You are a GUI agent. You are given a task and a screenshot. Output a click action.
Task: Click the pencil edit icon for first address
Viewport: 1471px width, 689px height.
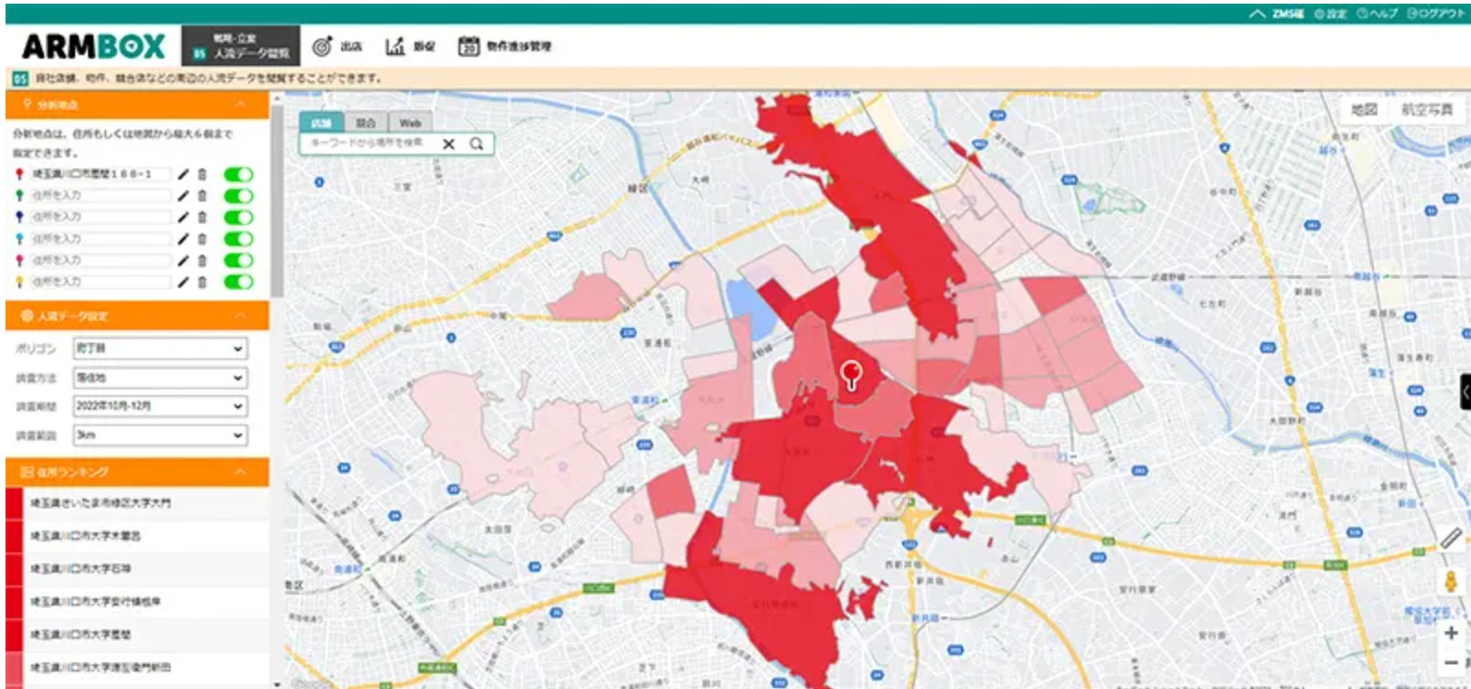pyautogui.click(x=183, y=174)
